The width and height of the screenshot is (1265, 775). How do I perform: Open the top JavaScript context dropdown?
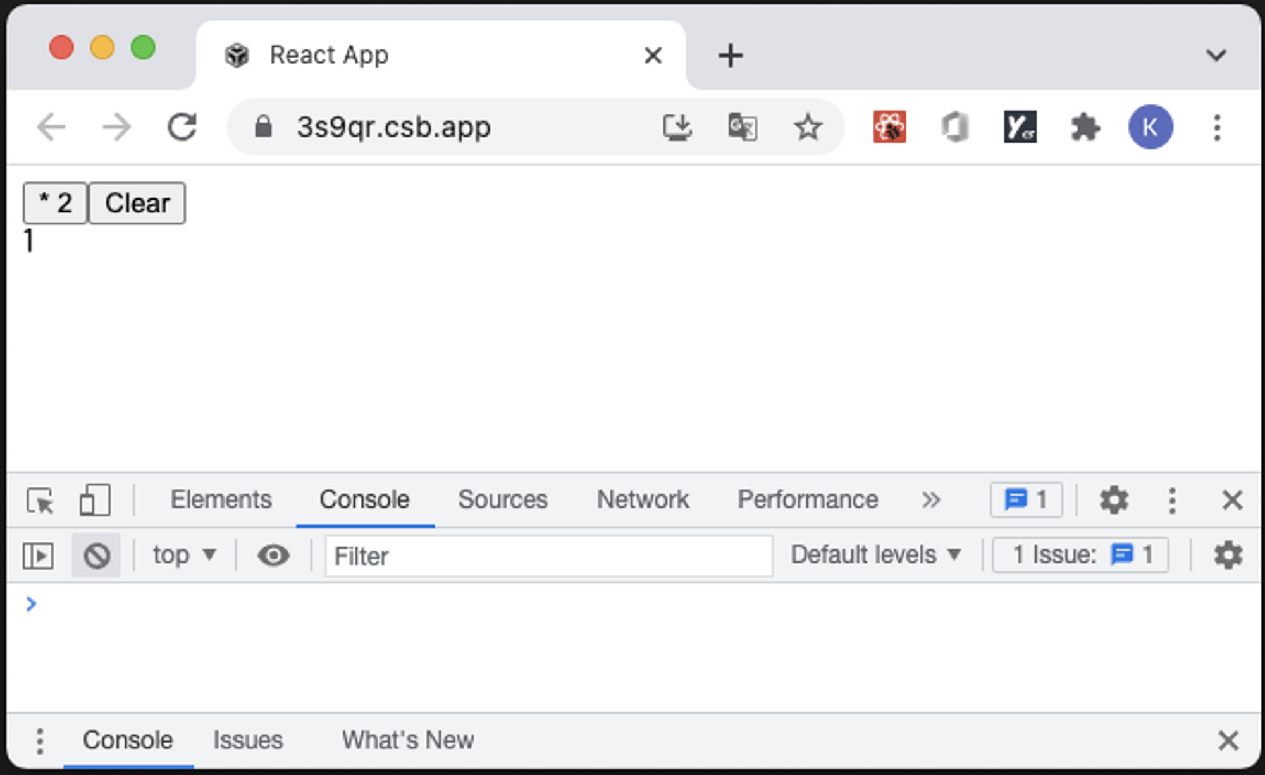(184, 556)
